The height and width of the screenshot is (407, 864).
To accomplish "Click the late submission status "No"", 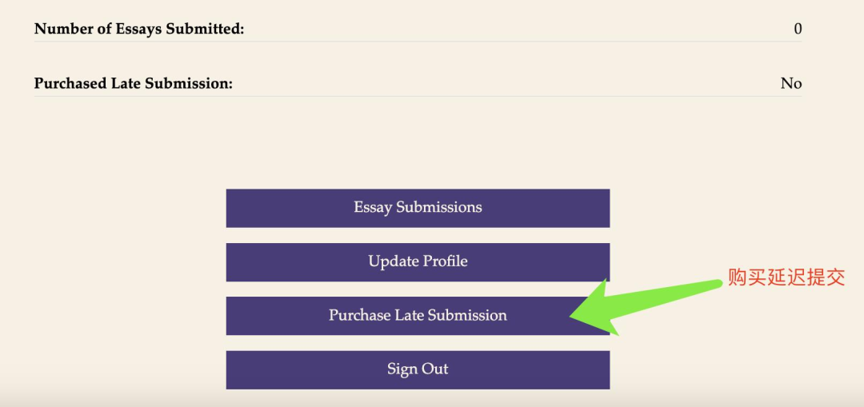I will 790,83.
